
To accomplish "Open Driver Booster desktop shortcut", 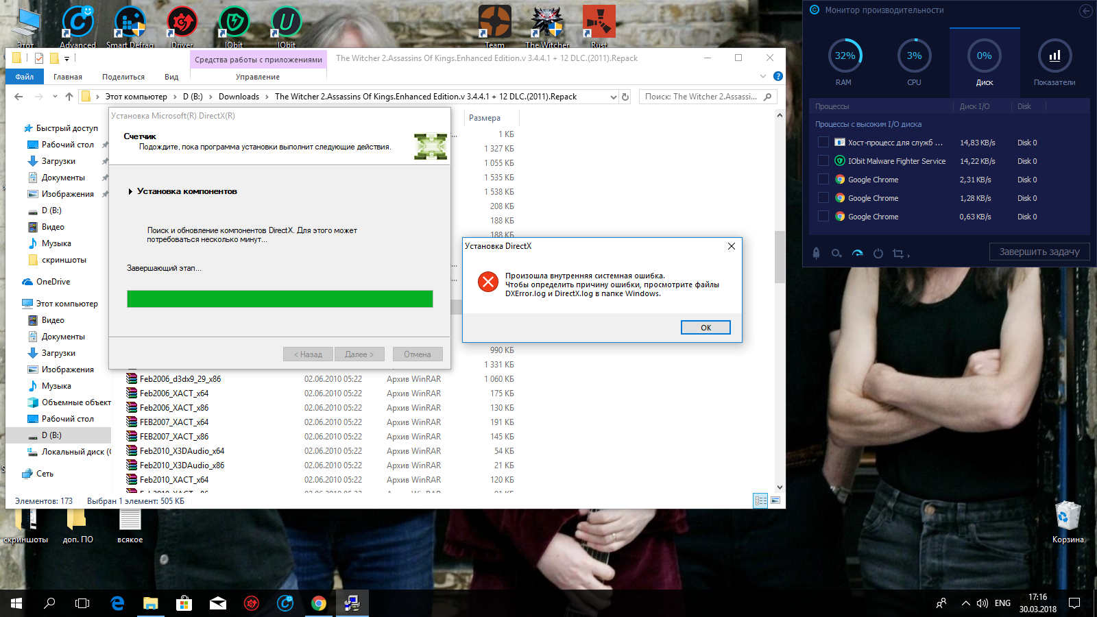I will (x=182, y=25).
